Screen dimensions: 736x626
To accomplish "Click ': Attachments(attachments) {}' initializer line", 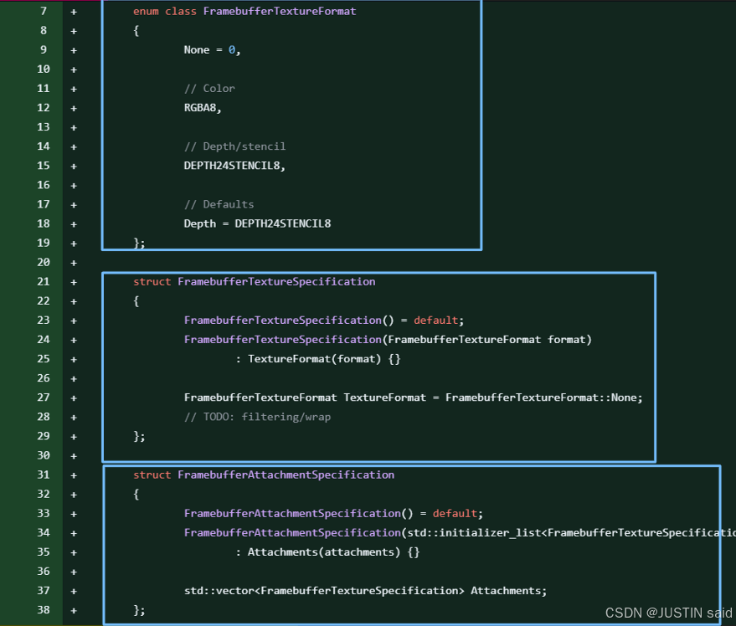I will click(327, 552).
